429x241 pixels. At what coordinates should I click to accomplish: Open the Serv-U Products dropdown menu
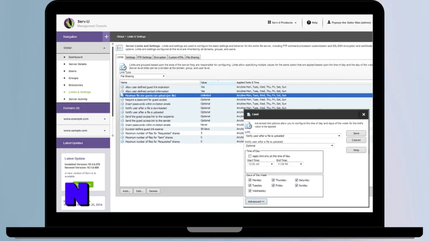click(x=282, y=23)
